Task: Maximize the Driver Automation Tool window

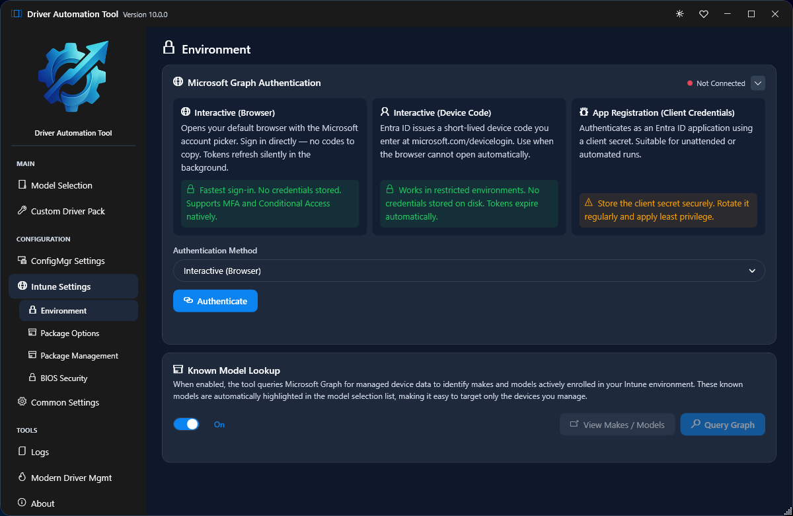Action: pos(751,14)
